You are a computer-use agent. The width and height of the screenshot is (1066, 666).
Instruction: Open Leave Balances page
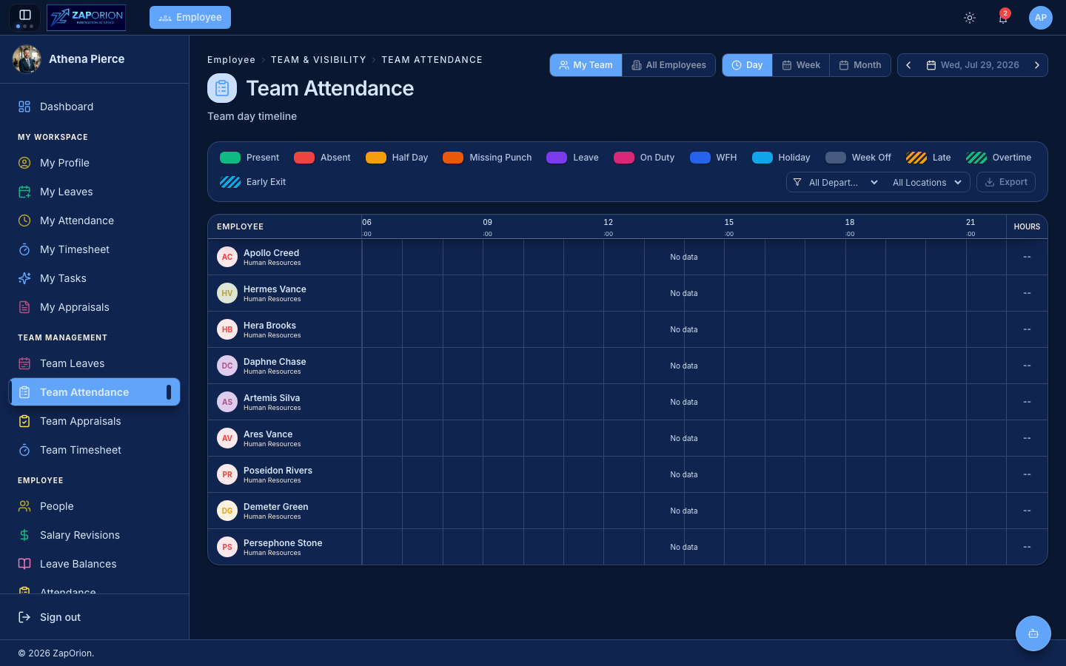click(x=95, y=564)
